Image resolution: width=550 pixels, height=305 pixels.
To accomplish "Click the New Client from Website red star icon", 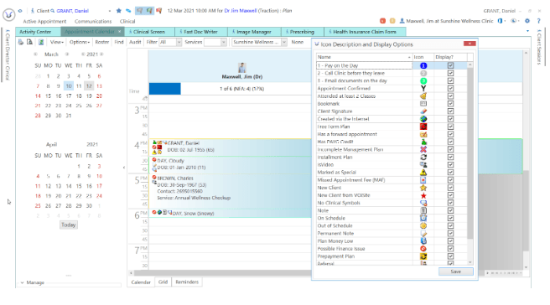I will [x=423, y=195].
